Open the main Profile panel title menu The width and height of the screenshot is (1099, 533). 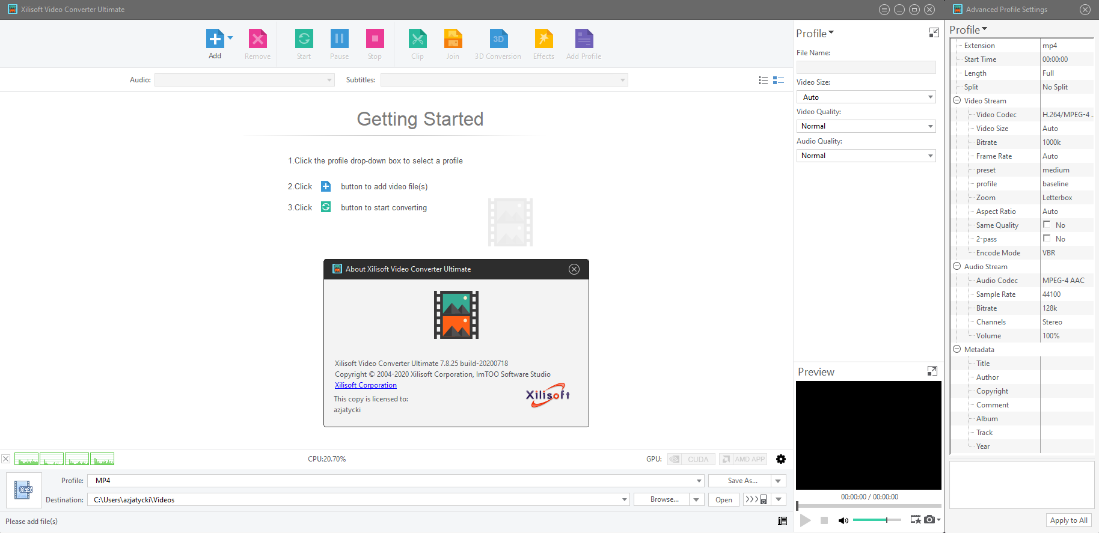pos(815,34)
